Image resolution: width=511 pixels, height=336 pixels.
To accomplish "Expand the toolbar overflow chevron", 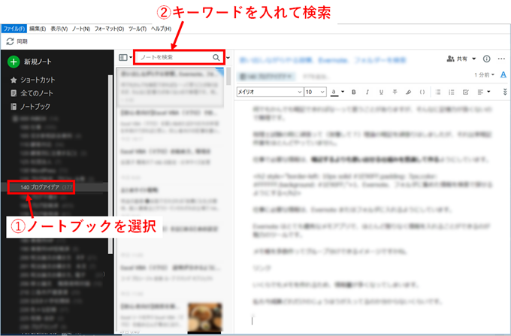I will point(505,92).
